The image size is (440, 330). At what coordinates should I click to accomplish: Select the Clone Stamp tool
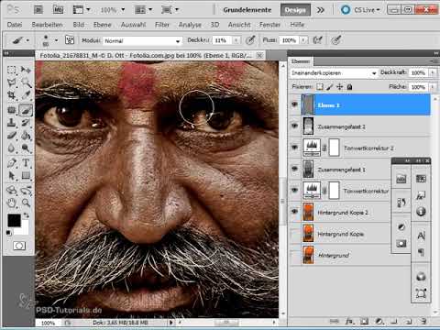tap(12, 123)
